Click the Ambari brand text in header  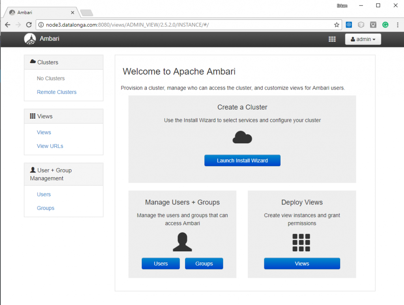(49, 39)
